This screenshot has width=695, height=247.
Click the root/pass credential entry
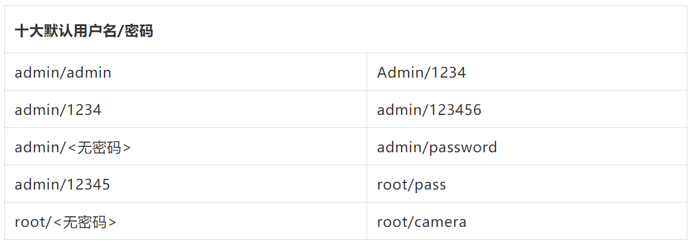click(411, 185)
